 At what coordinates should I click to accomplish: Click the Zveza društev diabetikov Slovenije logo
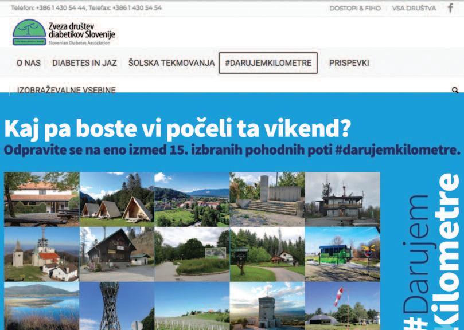pyautogui.click(x=64, y=33)
